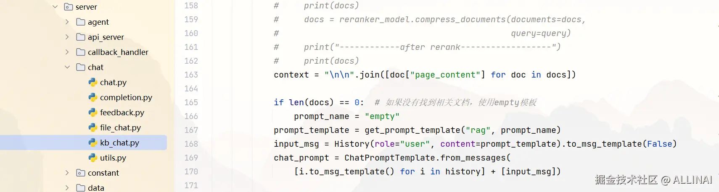
Task: Select the data folder name
Action: tap(96, 188)
